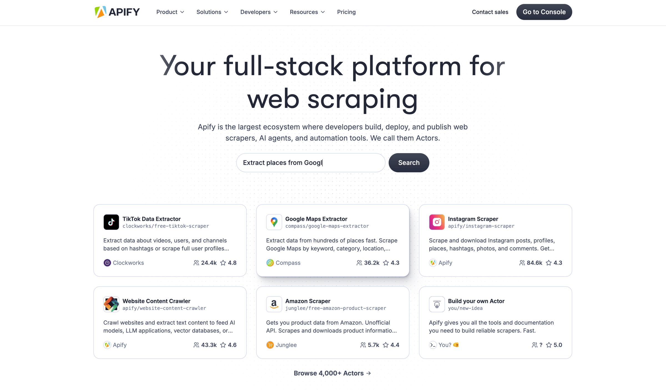Open the Google Maps Extractor title

click(316, 219)
